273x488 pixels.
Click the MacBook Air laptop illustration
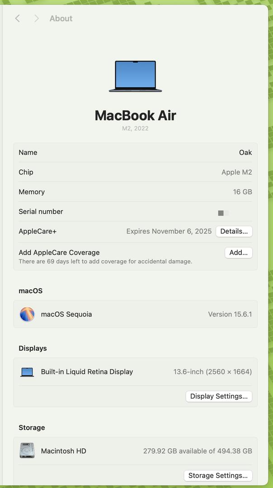pos(136,76)
